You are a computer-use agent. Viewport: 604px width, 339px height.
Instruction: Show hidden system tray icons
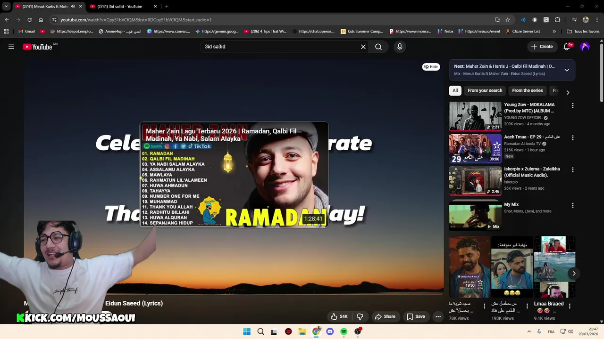[x=528, y=331]
